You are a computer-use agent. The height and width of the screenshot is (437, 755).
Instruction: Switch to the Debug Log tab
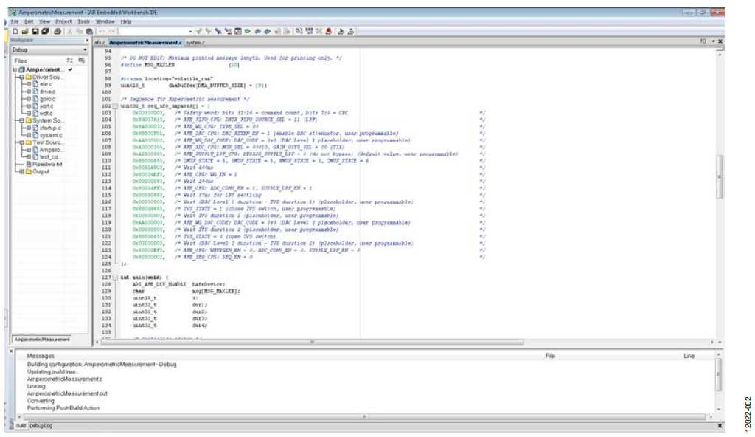pyautogui.click(x=41, y=426)
